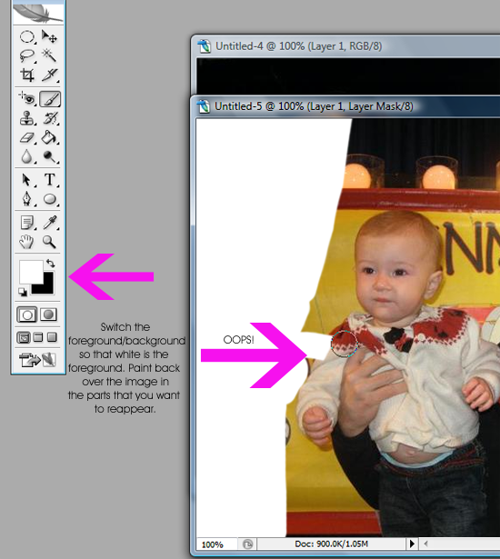Pick the Paint Bucket tool
Viewport: 500px width, 559px height.
click(x=50, y=137)
